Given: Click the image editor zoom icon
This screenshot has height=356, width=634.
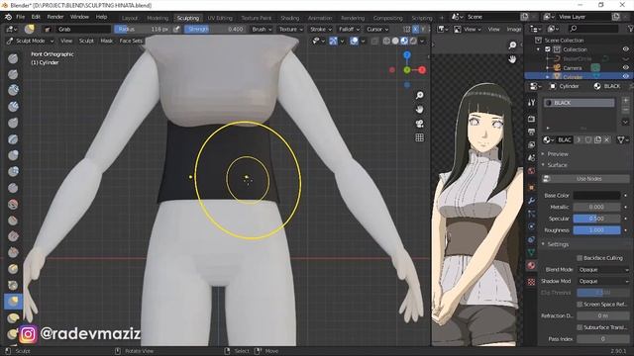Looking at the screenshot, I should pyautogui.click(x=512, y=44).
